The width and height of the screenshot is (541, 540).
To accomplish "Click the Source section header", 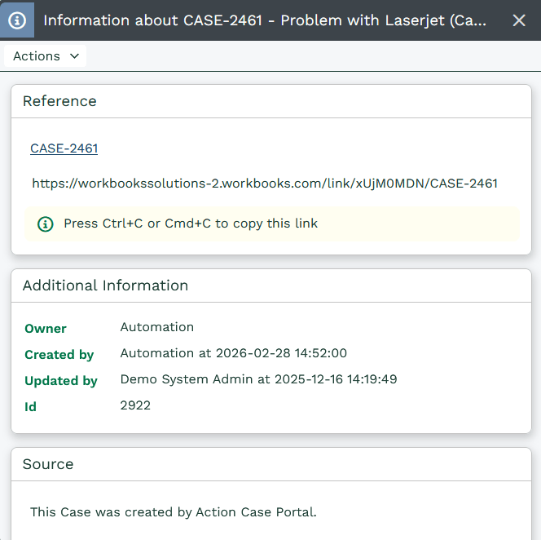I will [48, 464].
